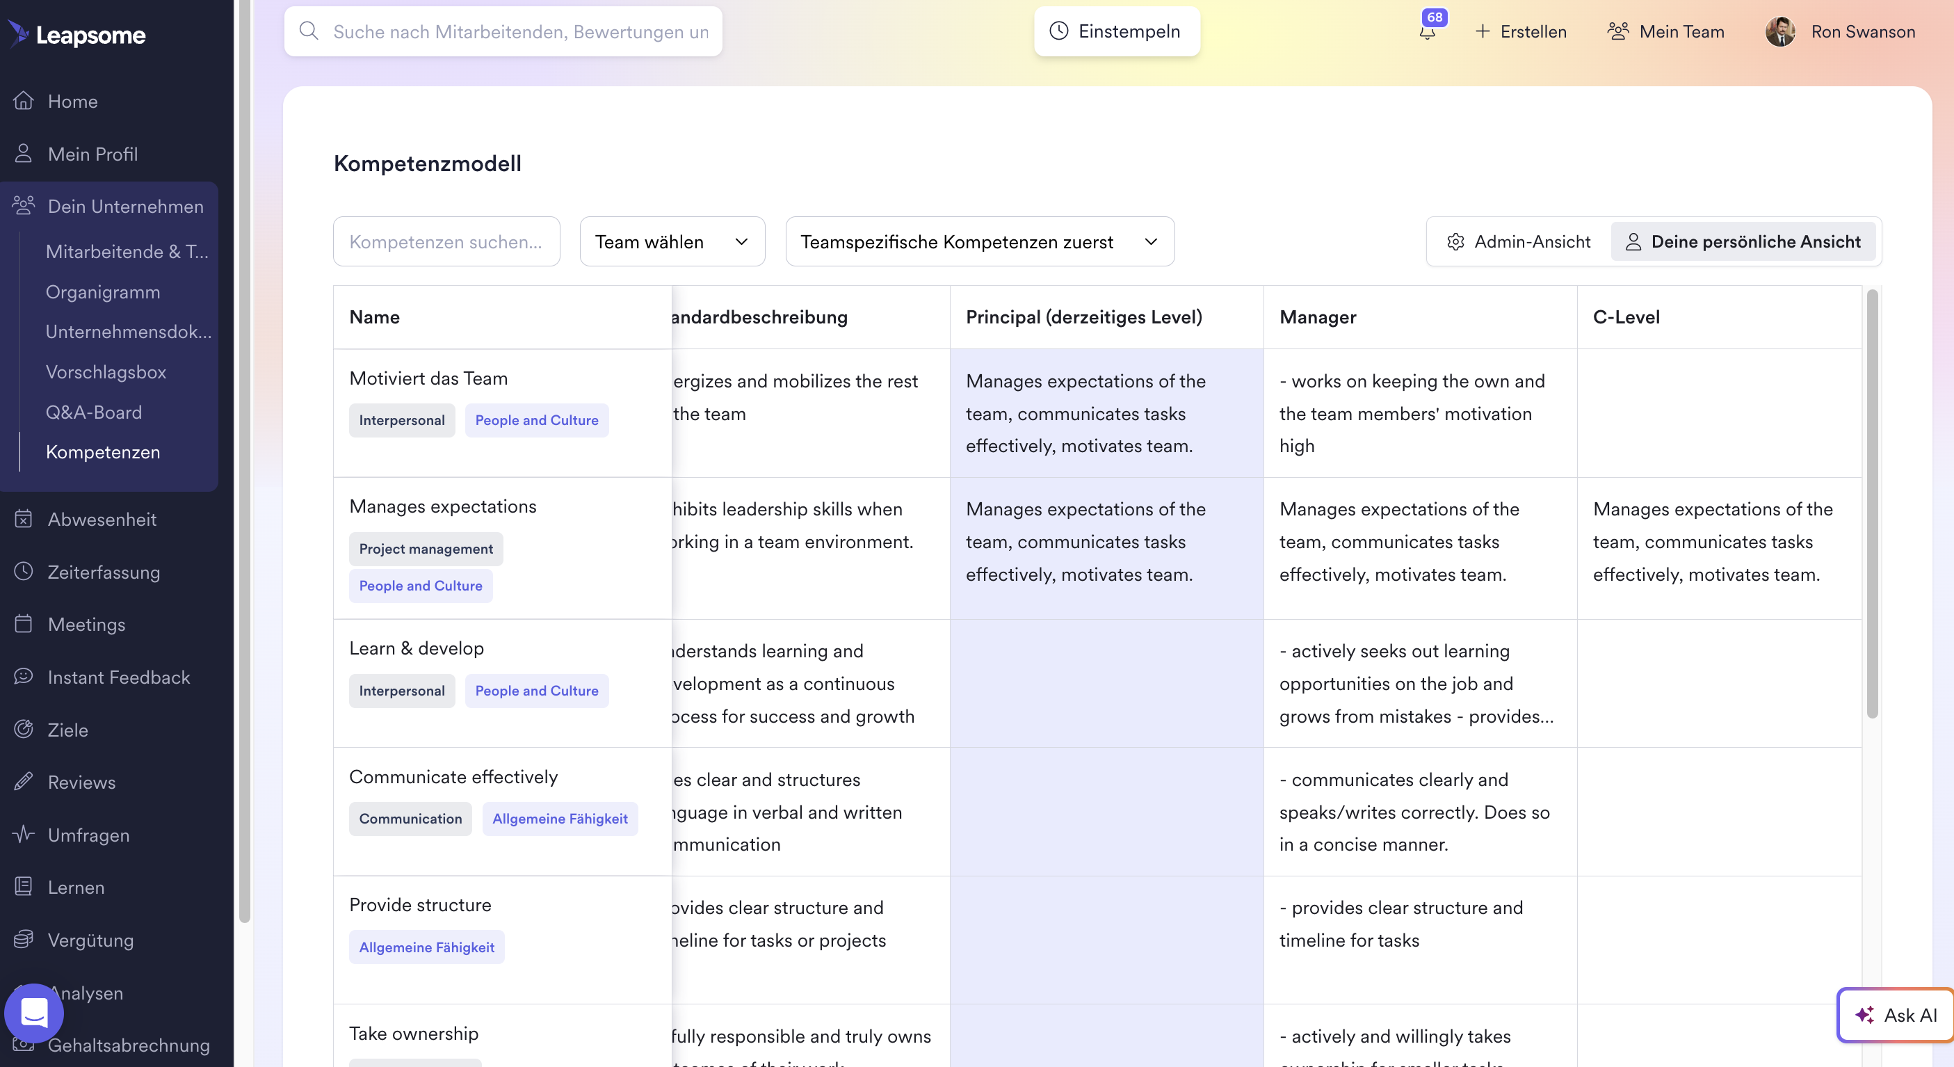Click the Instant Feedback chat icon

pos(24,676)
